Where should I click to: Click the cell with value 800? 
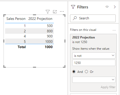pyautogui.click(x=50, y=31)
